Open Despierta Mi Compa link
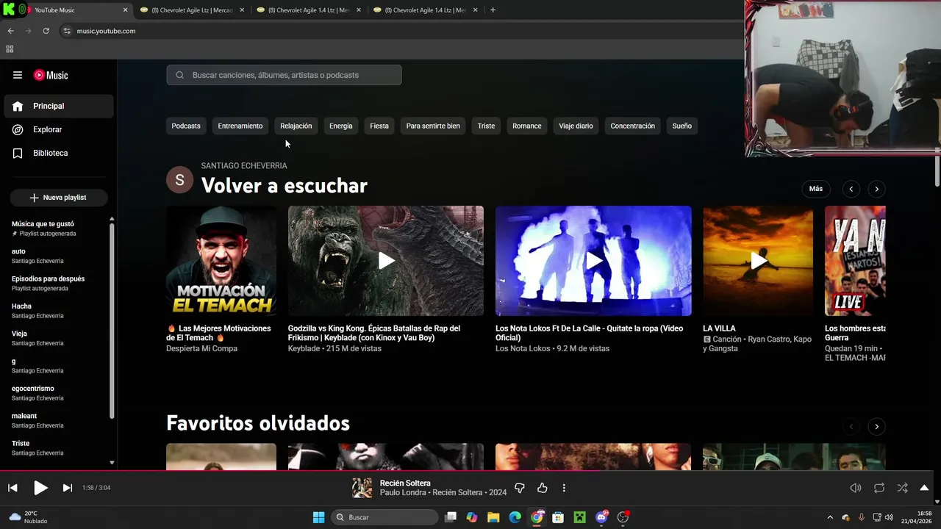Image resolution: width=941 pixels, height=529 pixels. click(x=201, y=349)
